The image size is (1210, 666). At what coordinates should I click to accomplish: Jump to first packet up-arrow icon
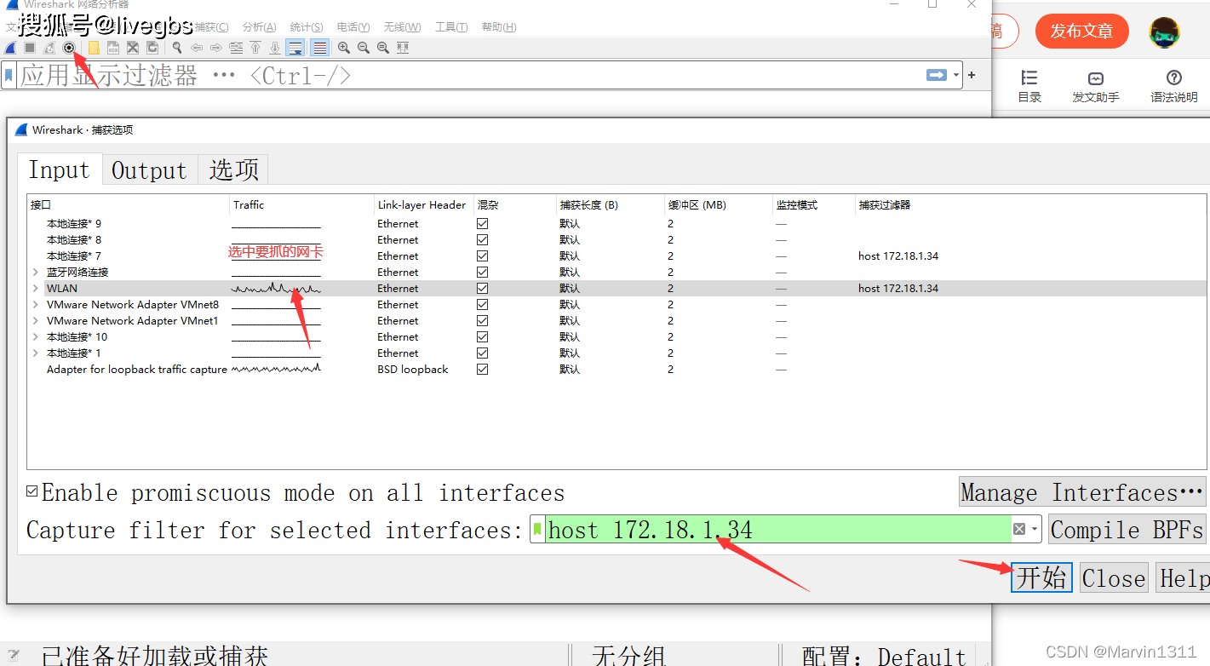(x=255, y=48)
